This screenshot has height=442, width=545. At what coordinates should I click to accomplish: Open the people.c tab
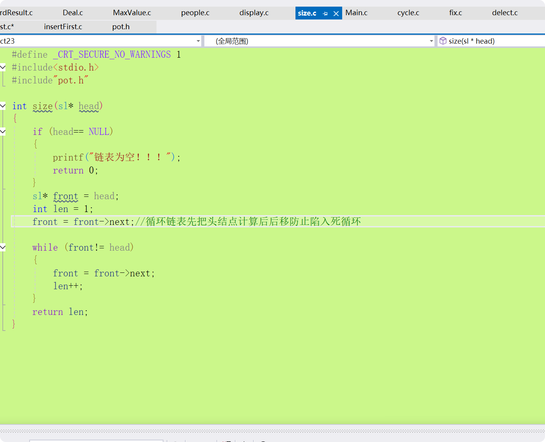[x=195, y=13]
